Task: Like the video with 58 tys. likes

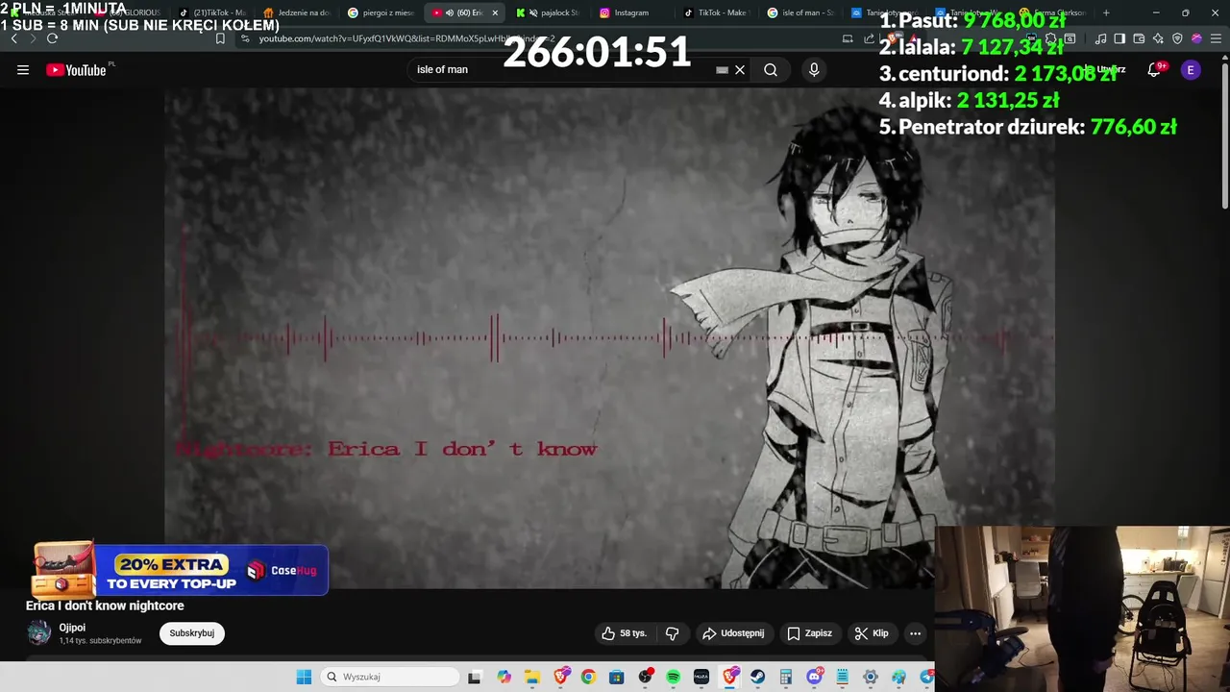Action: click(x=625, y=633)
